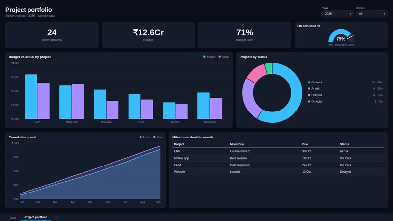Click the Due column header
393x221 pixels.
[x=305, y=144]
